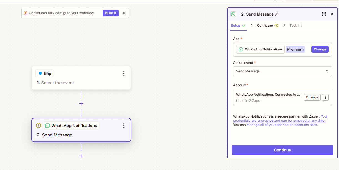The height and width of the screenshot is (170, 339).
Task: Change the connected account
Action: click(x=312, y=97)
